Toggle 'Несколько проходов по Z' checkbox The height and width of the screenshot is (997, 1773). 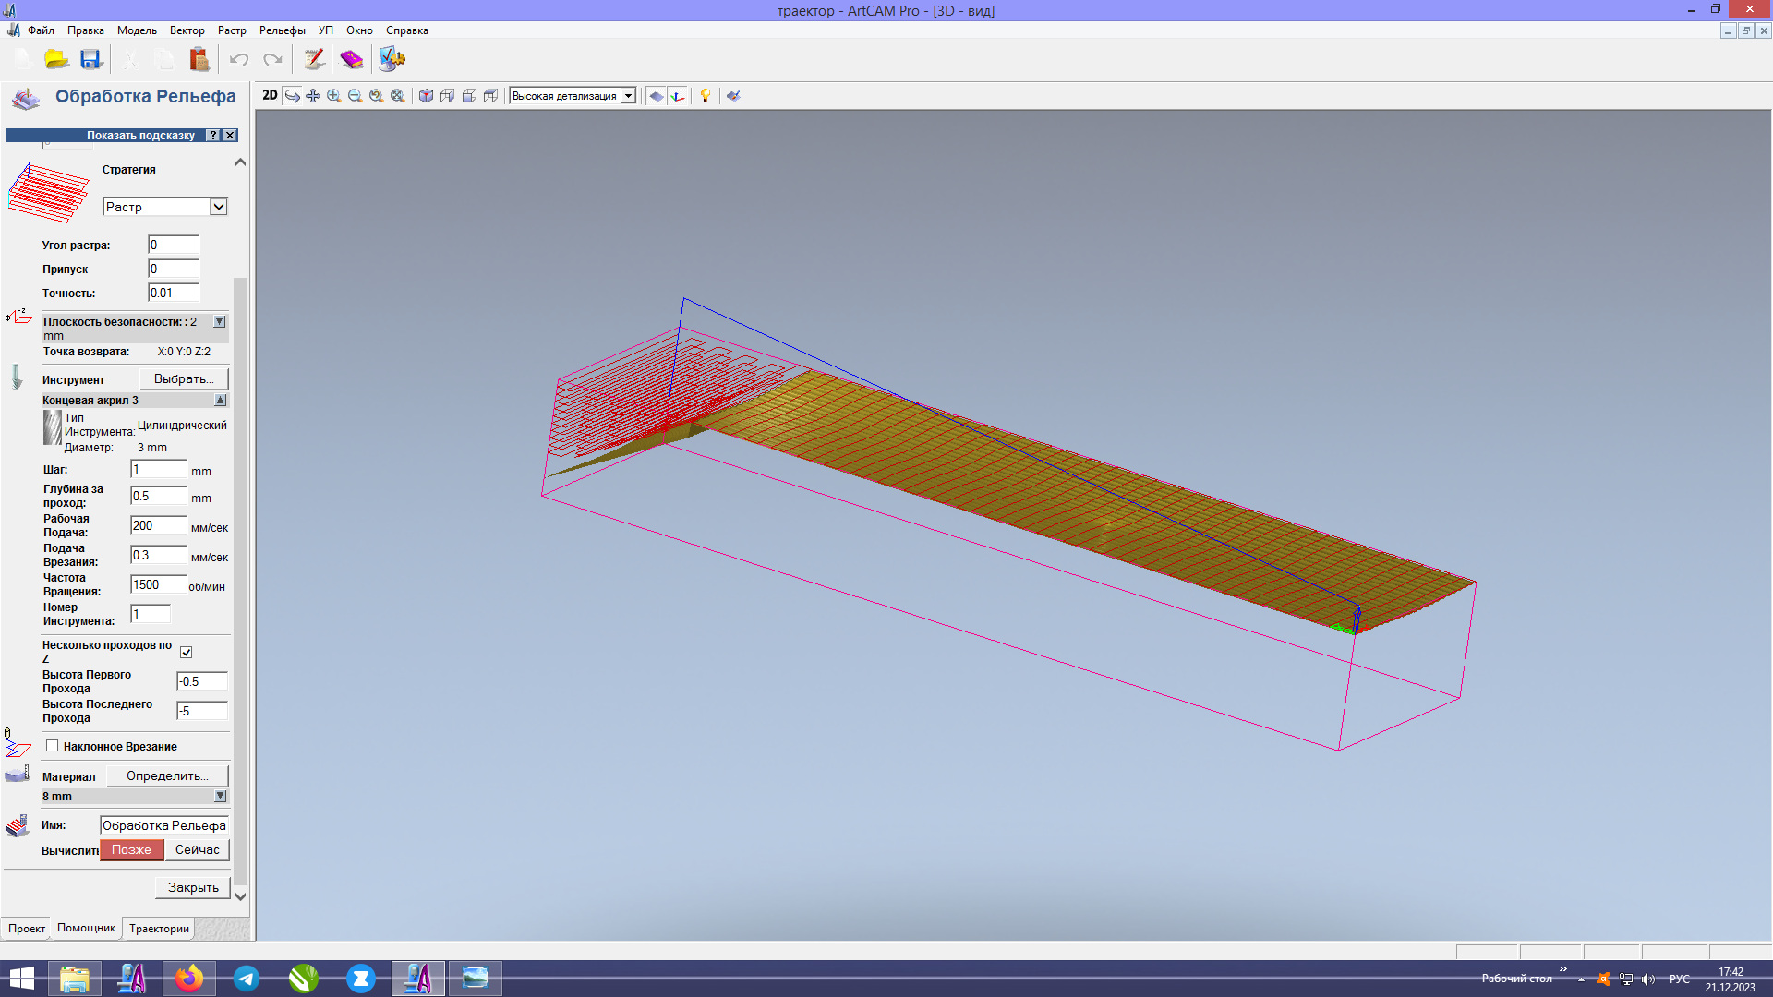[187, 652]
